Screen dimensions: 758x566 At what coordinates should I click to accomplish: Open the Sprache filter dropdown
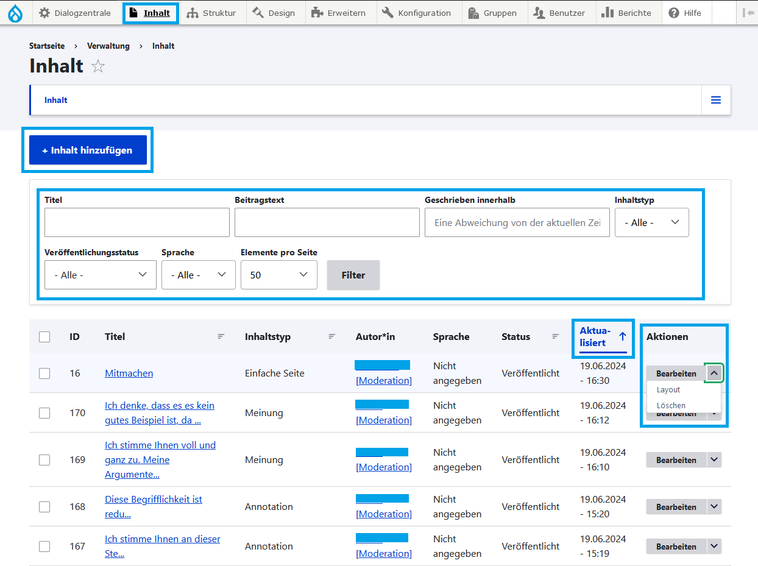(x=199, y=275)
